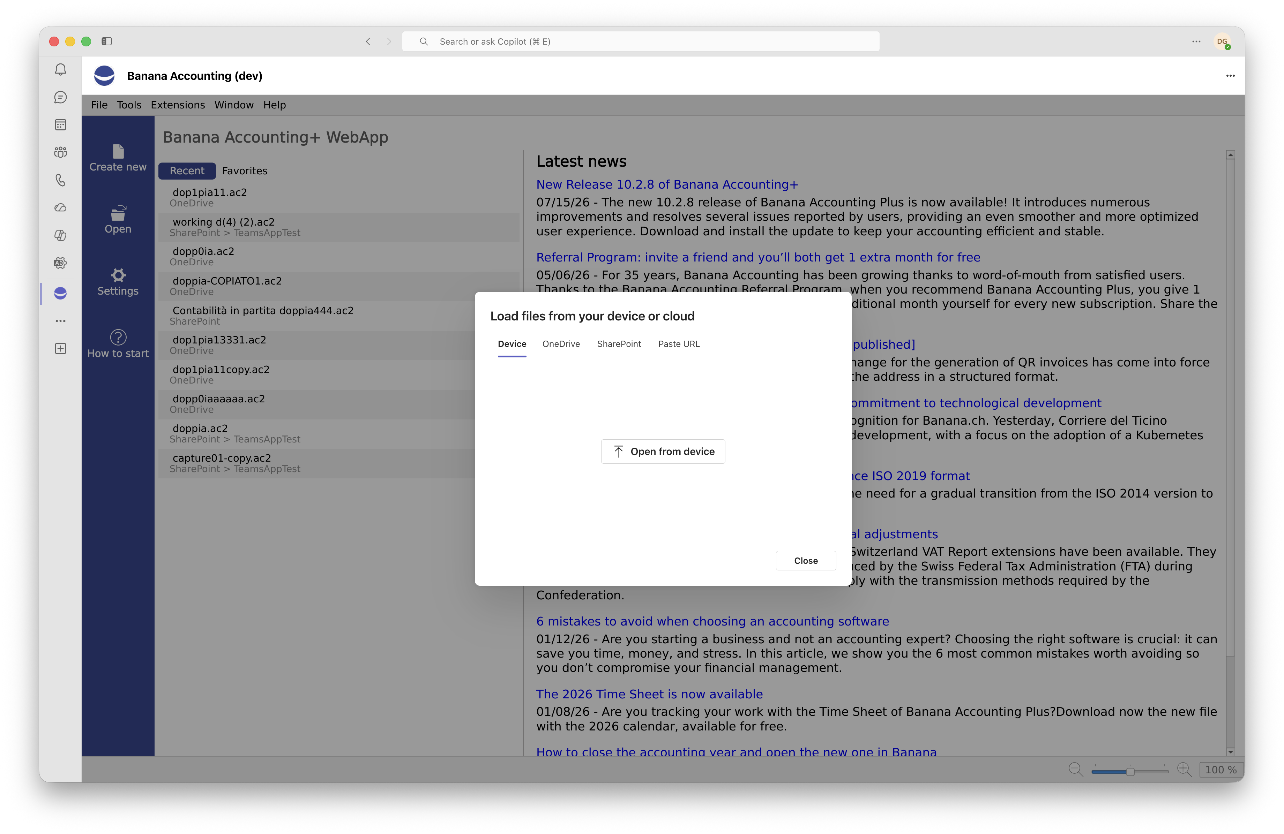Switch to the Paste URL tab

(x=679, y=344)
